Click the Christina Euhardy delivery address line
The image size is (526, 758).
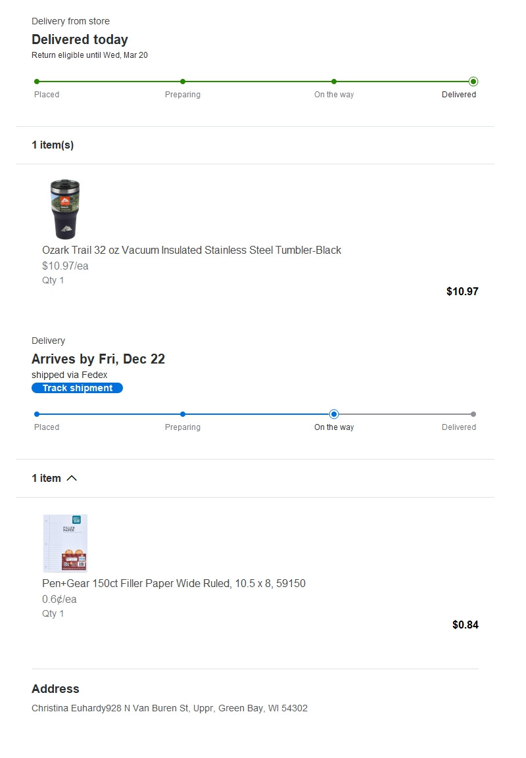[170, 708]
